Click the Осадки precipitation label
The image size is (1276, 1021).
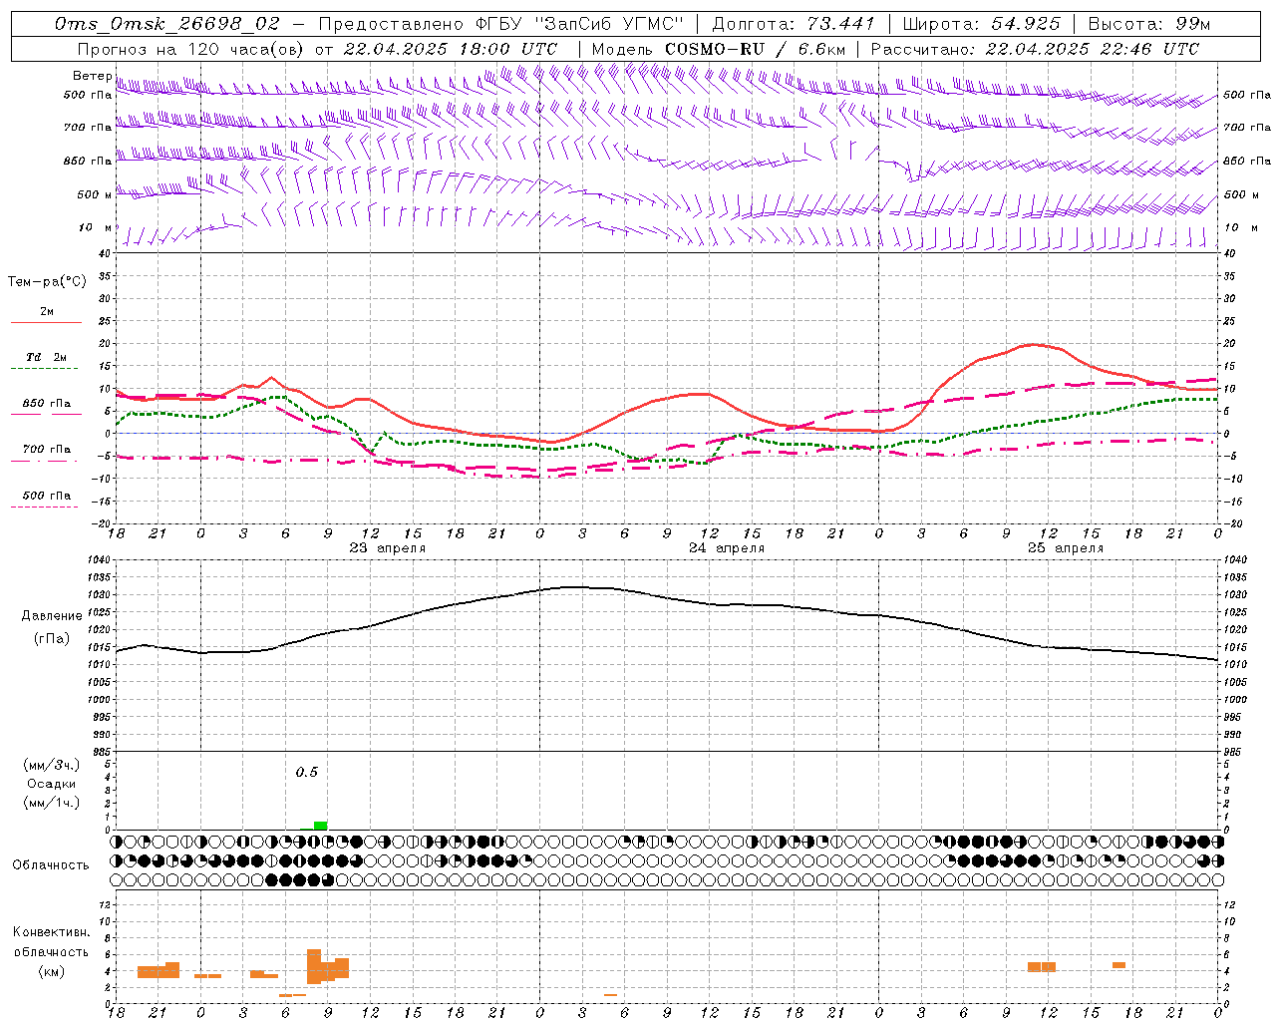click(x=52, y=784)
